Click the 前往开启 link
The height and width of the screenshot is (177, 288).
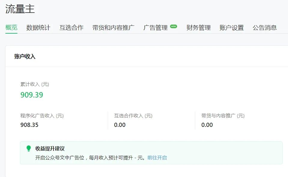(x=157, y=158)
